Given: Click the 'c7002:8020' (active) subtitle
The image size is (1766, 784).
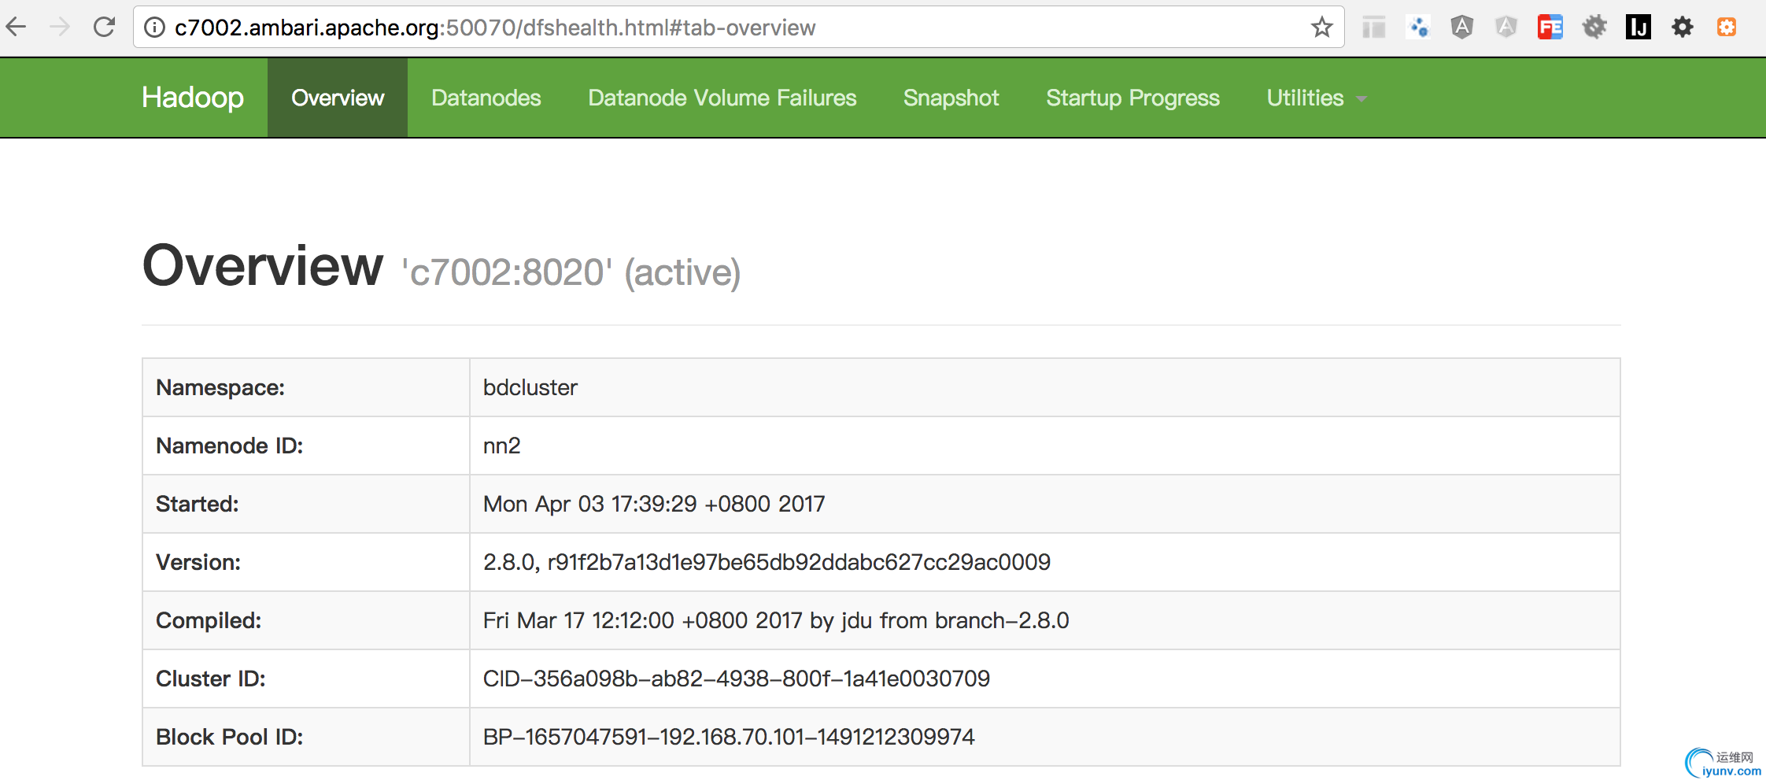Looking at the screenshot, I should [571, 273].
